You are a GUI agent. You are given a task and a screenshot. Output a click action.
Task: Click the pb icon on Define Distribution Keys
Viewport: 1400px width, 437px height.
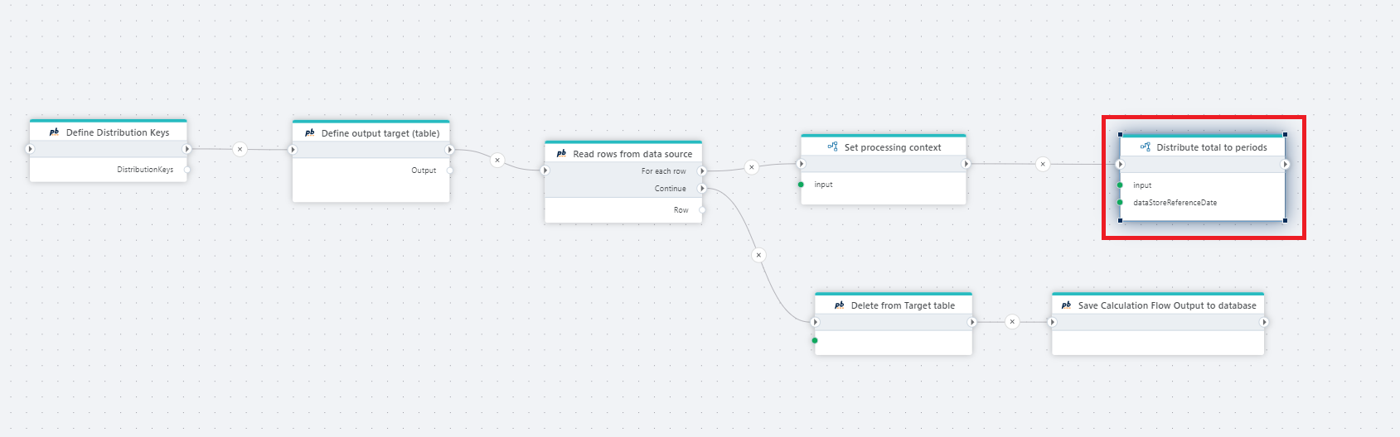54,132
